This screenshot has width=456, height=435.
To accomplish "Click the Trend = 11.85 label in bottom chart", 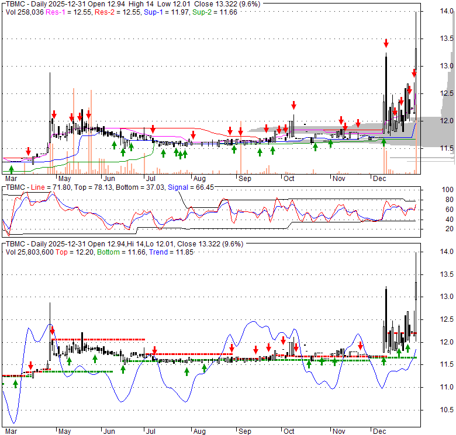I will pyautogui.click(x=167, y=252).
